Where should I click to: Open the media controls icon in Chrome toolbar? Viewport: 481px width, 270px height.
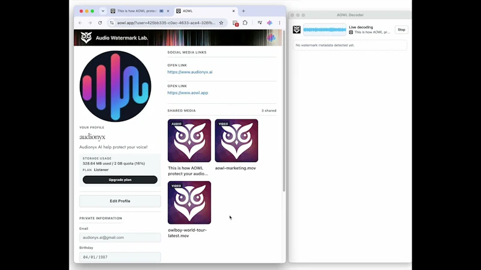point(260,23)
